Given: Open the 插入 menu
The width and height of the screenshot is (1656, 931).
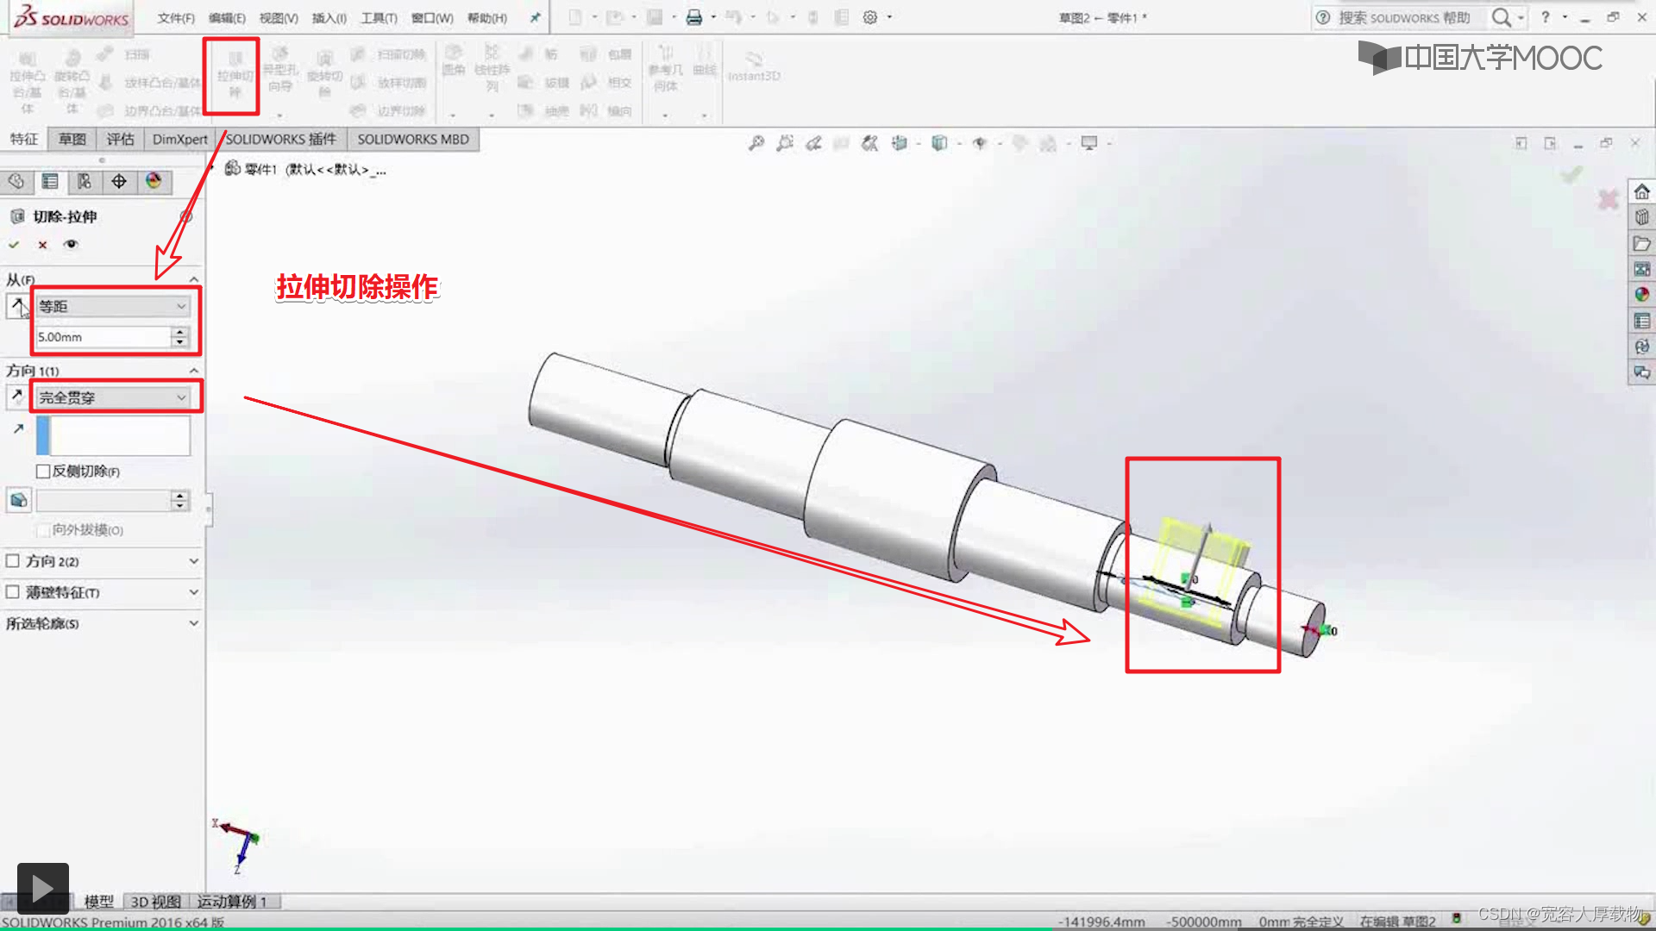Looking at the screenshot, I should pyautogui.click(x=328, y=18).
